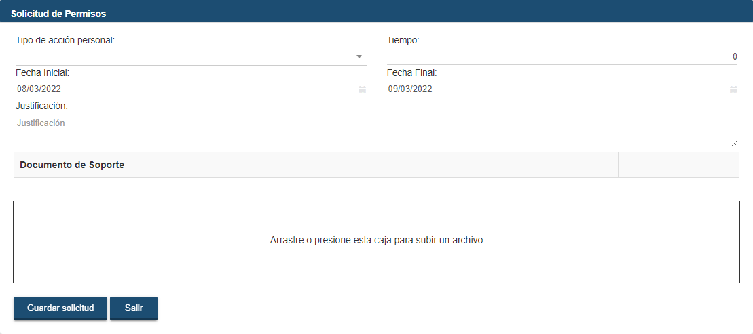Click the Tiempo label

pos(403,40)
